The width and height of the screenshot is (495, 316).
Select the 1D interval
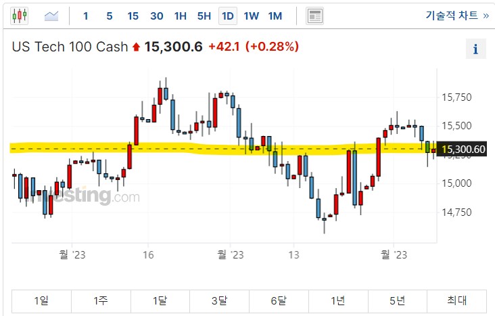point(228,16)
